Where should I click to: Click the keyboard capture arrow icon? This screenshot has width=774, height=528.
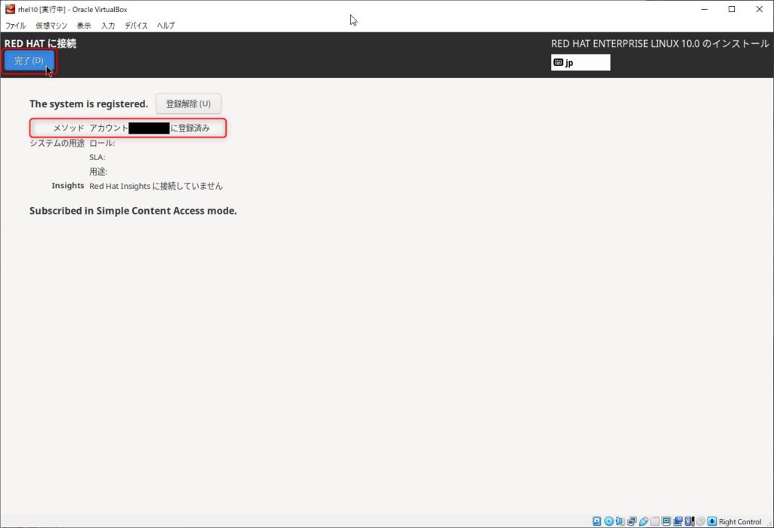(711, 521)
